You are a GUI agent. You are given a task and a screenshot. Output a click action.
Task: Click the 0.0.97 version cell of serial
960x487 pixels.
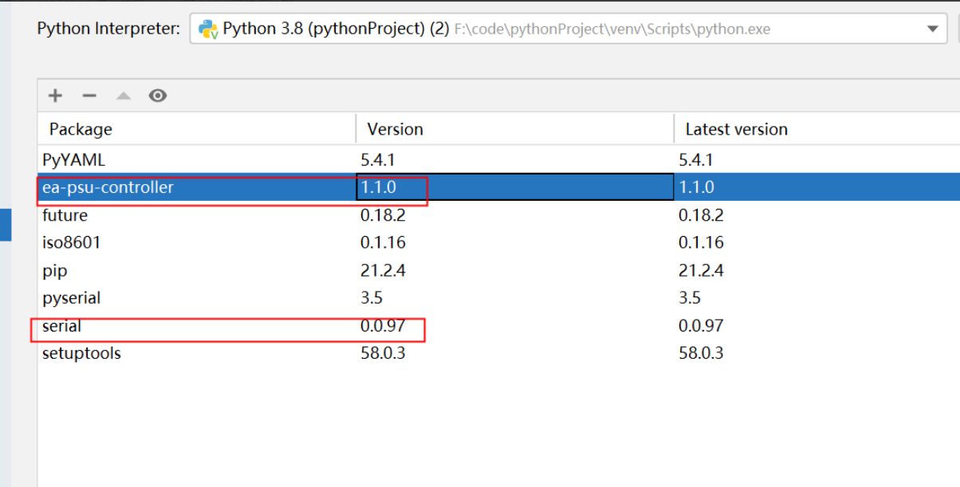pos(383,326)
